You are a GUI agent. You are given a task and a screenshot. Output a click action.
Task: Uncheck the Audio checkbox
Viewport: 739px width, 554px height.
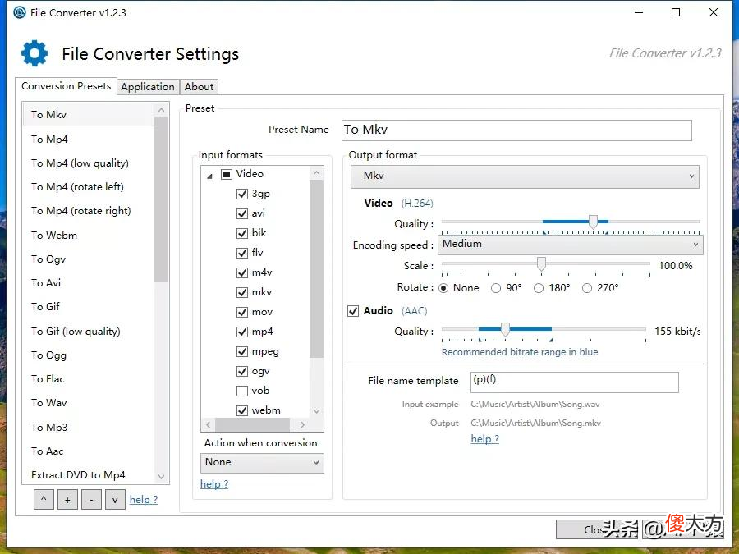pyautogui.click(x=353, y=311)
